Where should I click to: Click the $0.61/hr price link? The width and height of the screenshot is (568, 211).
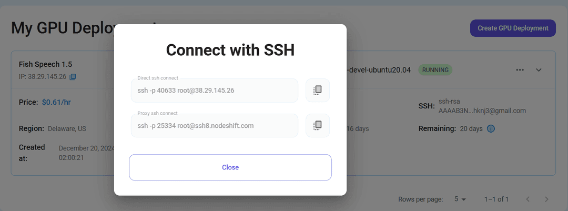[x=56, y=102]
